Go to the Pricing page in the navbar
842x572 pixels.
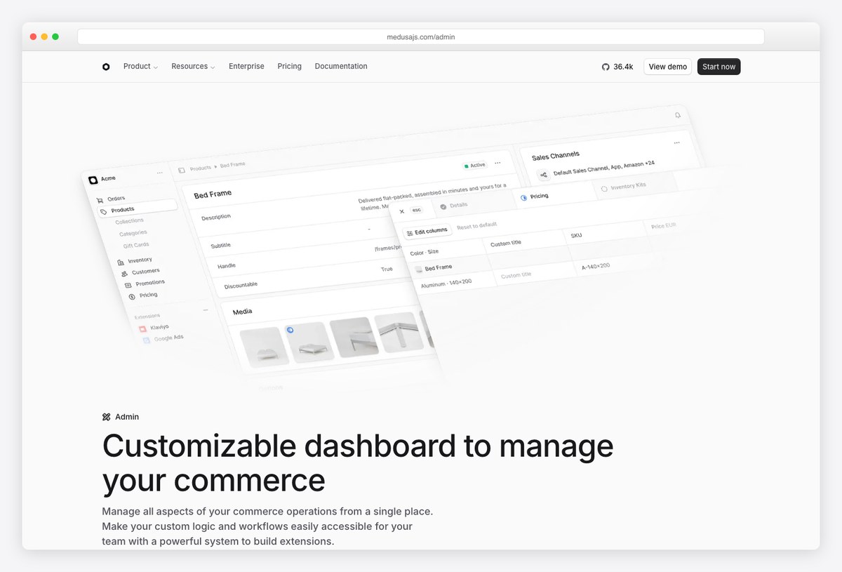pyautogui.click(x=289, y=67)
